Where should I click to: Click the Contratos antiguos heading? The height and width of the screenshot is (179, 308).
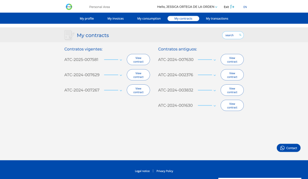tap(177, 49)
